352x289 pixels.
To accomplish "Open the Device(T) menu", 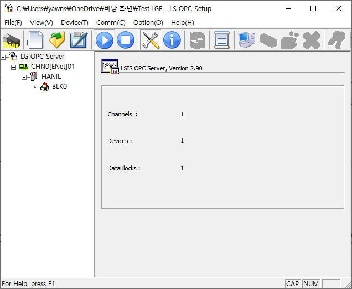I will pyautogui.click(x=75, y=23).
